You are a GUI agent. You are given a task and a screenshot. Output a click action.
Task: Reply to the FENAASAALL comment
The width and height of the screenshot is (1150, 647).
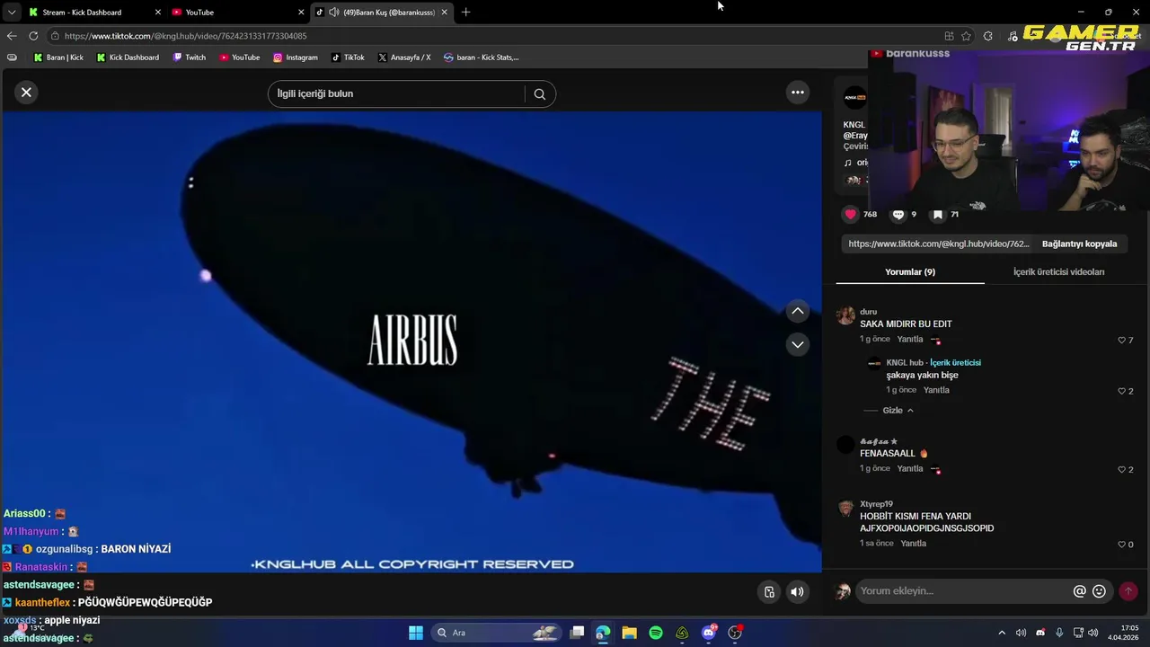click(x=909, y=468)
